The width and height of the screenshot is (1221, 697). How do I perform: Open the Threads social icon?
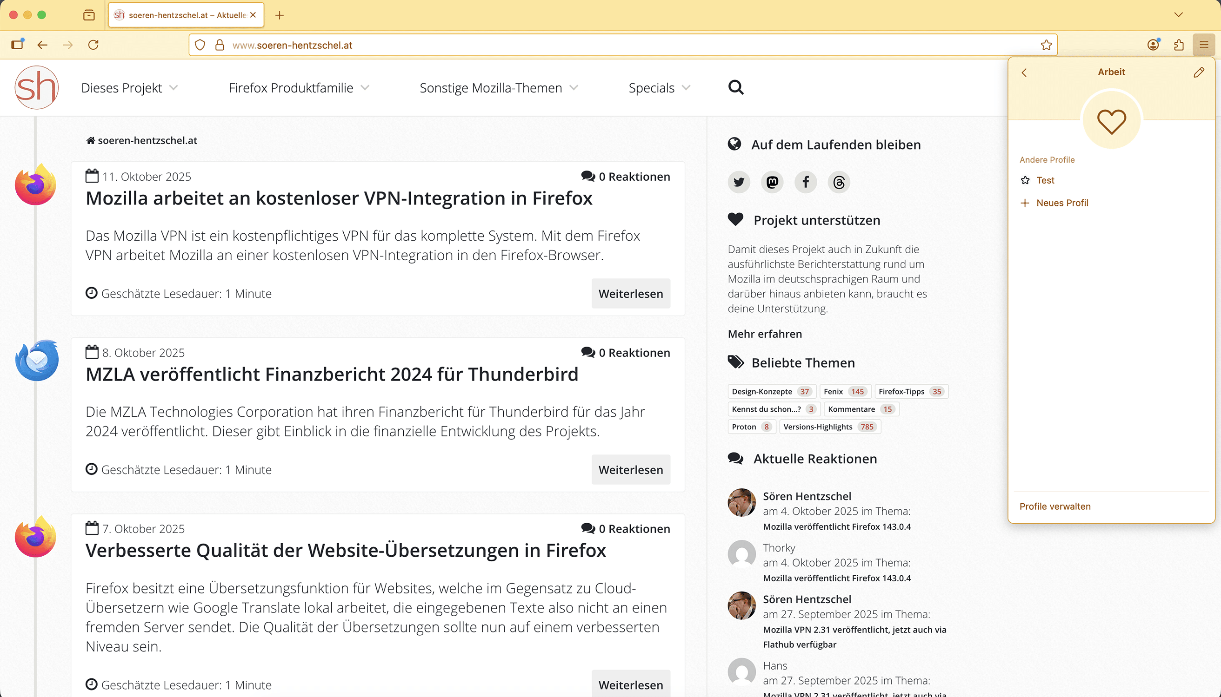[x=839, y=183]
